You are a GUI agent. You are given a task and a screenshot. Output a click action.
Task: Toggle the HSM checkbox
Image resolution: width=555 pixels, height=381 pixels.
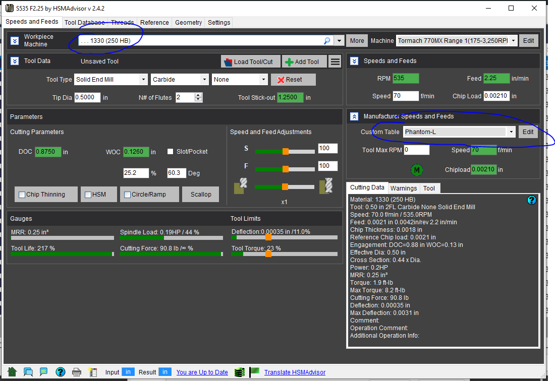[x=88, y=195]
